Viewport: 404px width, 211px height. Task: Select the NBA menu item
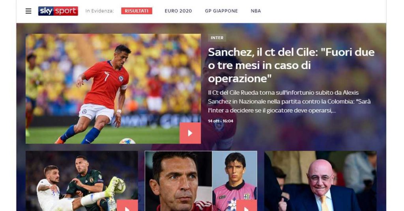(x=256, y=11)
